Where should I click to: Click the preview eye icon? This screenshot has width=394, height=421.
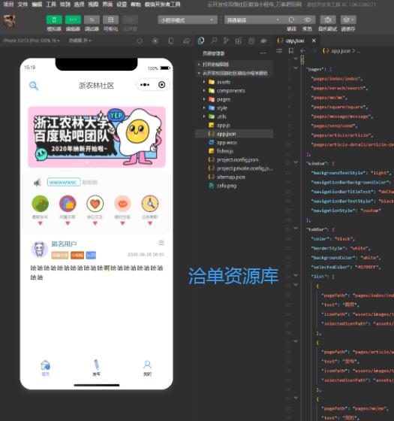[x=308, y=20]
